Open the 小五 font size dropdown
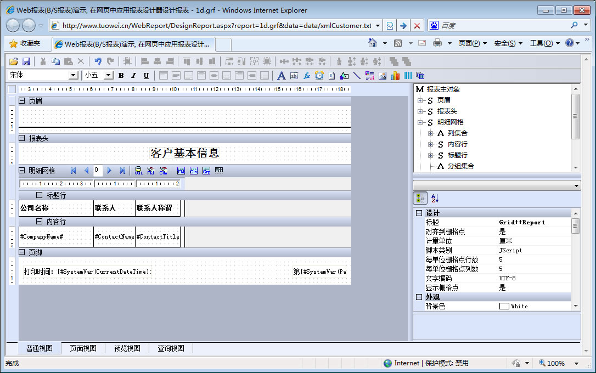The width and height of the screenshot is (596, 373). 108,76
